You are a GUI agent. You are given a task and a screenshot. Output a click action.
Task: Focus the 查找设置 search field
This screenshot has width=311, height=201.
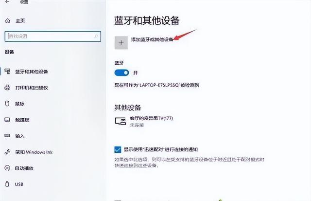[53, 37]
